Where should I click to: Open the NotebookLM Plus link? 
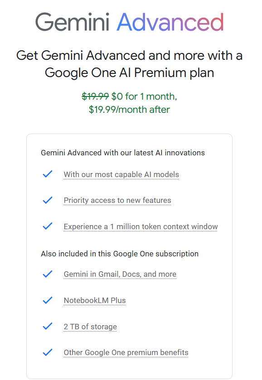(94, 300)
